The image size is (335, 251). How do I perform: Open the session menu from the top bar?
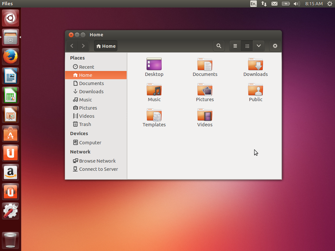pos(330,4)
